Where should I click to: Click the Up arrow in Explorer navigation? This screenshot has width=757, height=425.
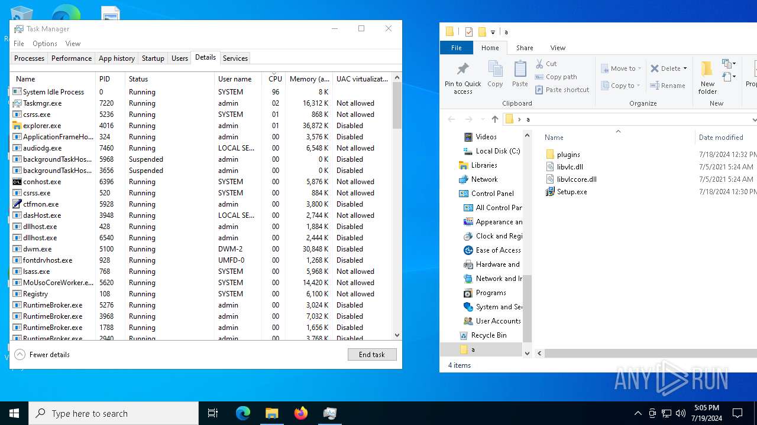495,119
